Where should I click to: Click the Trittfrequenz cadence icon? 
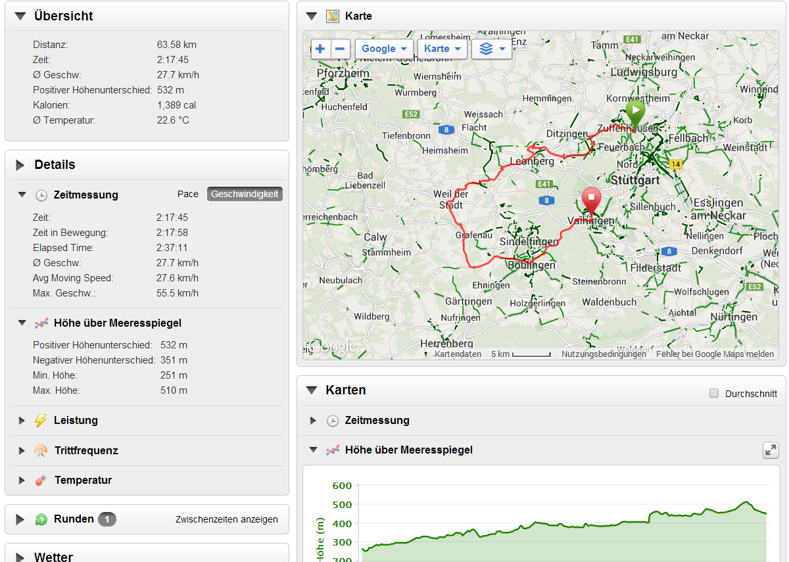click(41, 451)
